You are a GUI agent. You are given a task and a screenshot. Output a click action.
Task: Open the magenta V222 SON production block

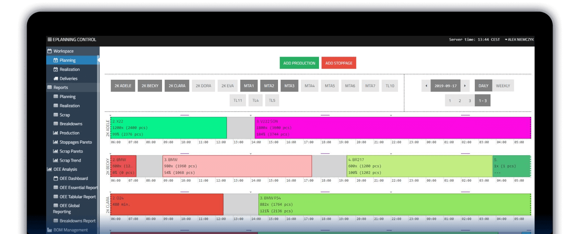393,128
